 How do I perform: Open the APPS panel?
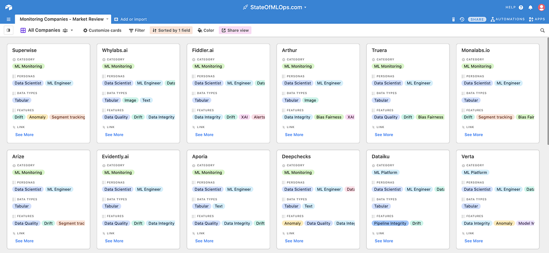537,19
